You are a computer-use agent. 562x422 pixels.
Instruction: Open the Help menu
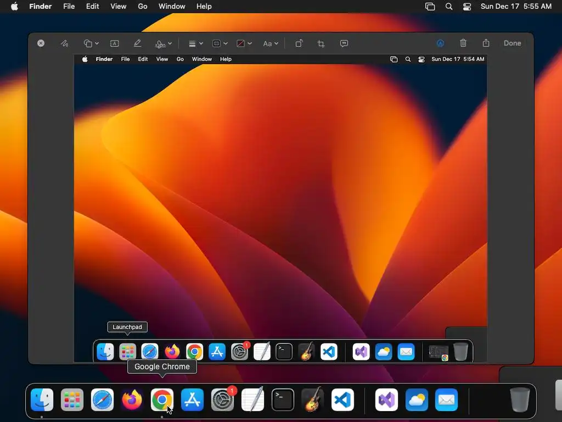(x=204, y=7)
